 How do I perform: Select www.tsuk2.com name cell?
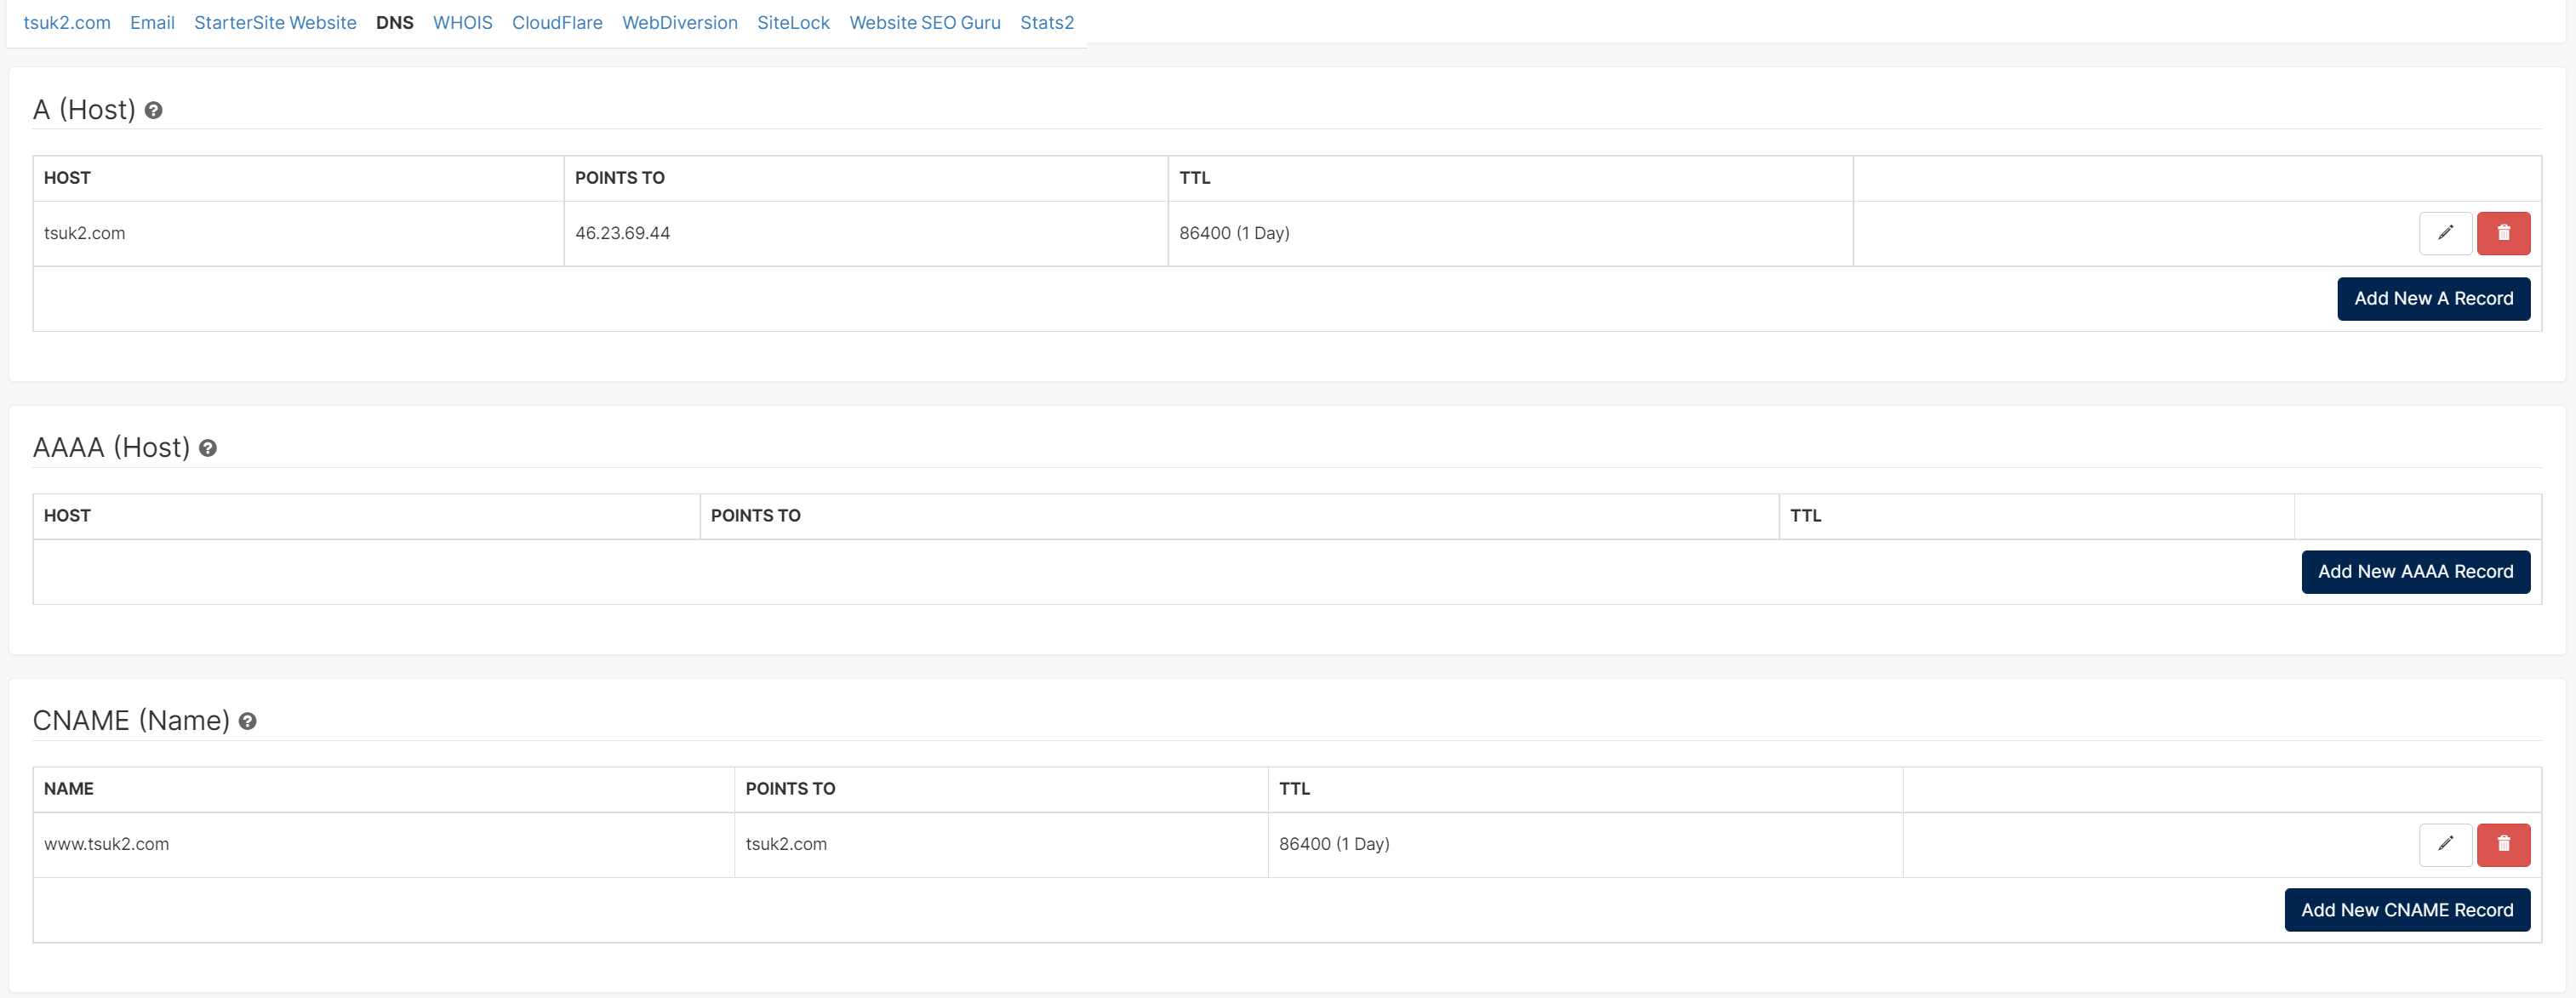(384, 844)
